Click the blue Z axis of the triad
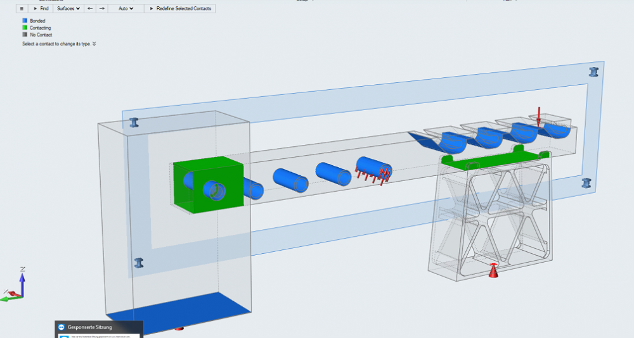Screen dimensions: 634x338 (22, 284)
